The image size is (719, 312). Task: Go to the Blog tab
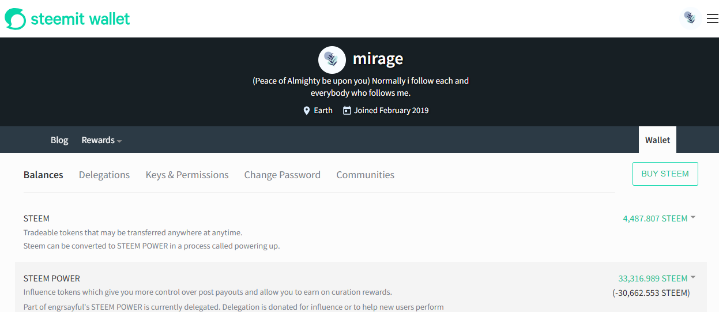point(59,140)
